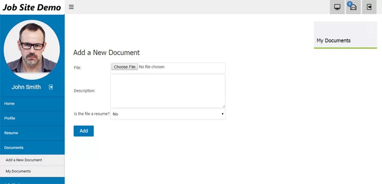Click the 'Is the file a resume?' label

click(x=92, y=114)
